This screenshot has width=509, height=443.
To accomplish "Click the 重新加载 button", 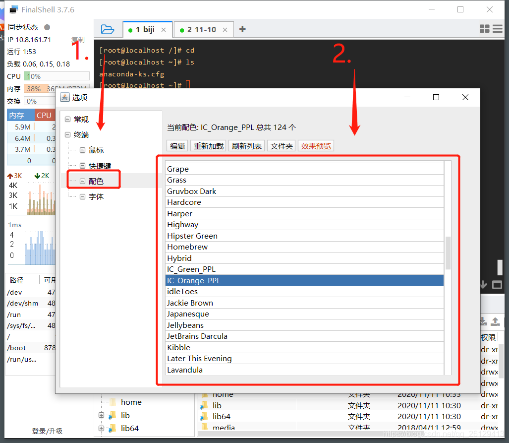I will coord(208,146).
